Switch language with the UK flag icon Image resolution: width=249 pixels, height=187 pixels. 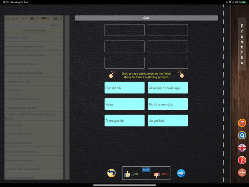click(242, 147)
